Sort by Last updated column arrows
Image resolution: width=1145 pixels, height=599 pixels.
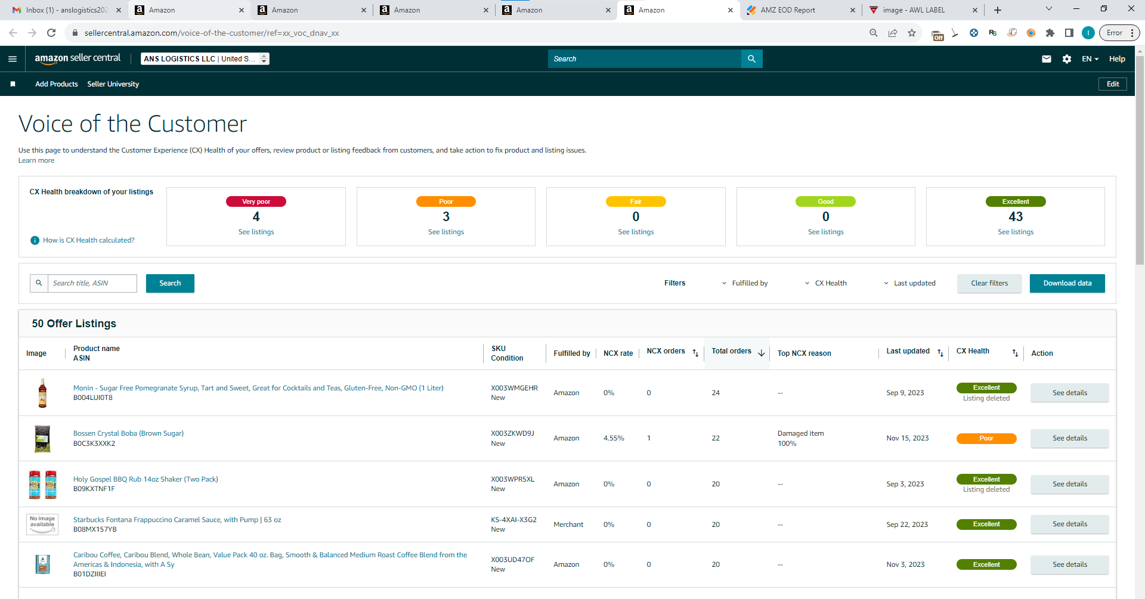click(x=940, y=353)
